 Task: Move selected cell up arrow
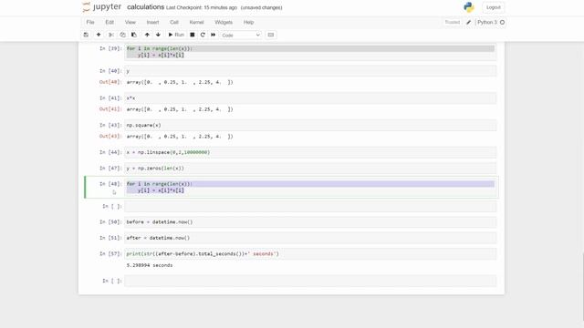tap(147, 35)
